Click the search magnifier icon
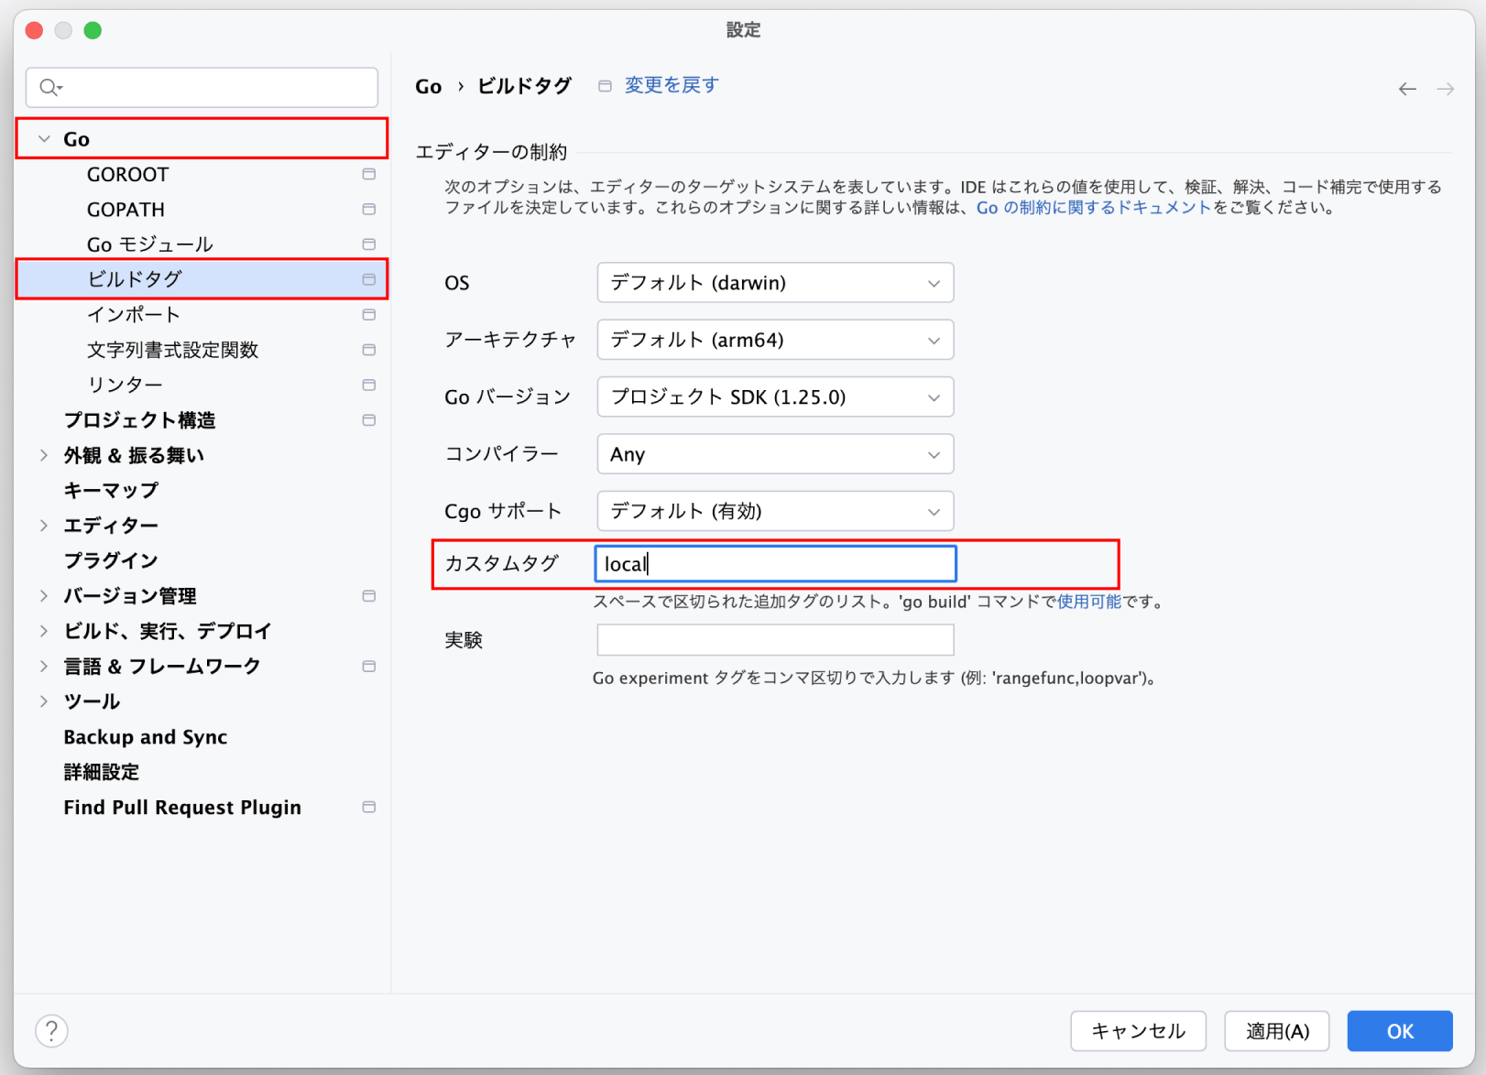The image size is (1486, 1075). tap(49, 88)
